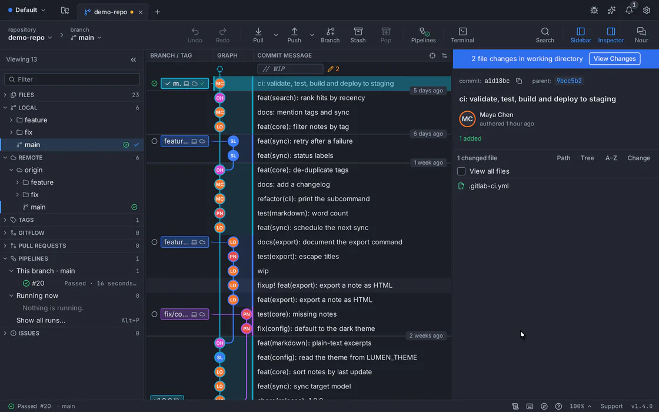Viewport: 659px width, 412px height.
Task: Click the Maya Chen author avatar in the Inspector
Action: [467, 119]
